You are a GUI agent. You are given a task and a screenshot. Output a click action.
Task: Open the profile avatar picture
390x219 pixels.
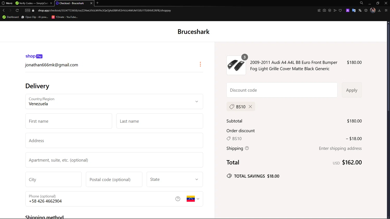pos(373,10)
